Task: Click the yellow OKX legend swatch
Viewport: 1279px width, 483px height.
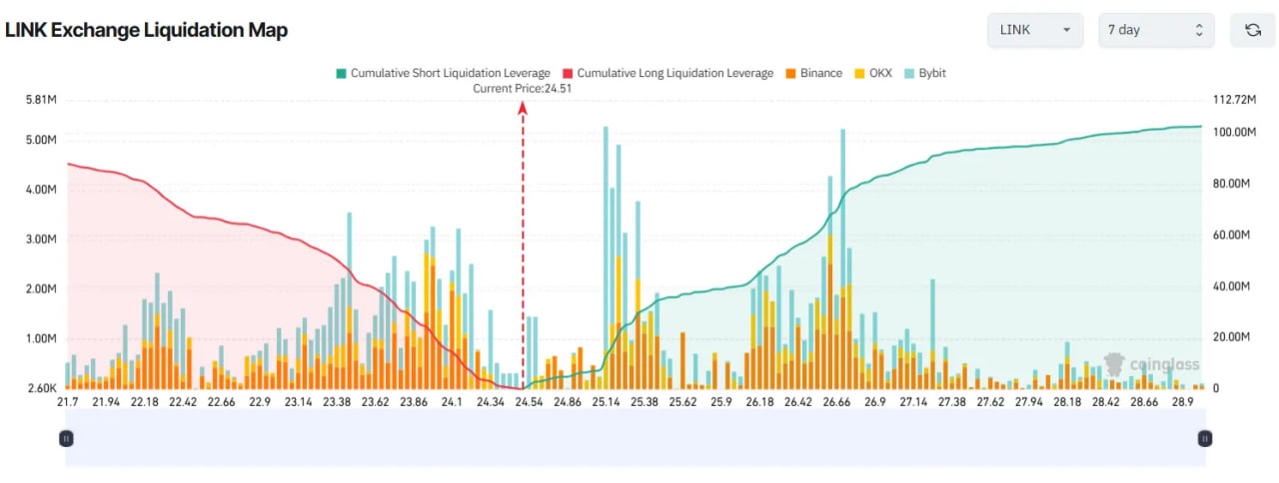Action: (x=859, y=73)
